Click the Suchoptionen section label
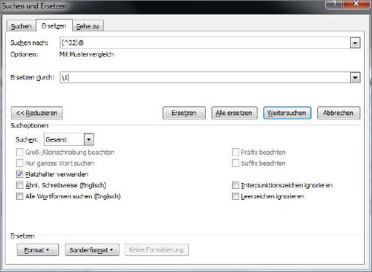The width and height of the screenshot is (372, 272). coord(29,125)
